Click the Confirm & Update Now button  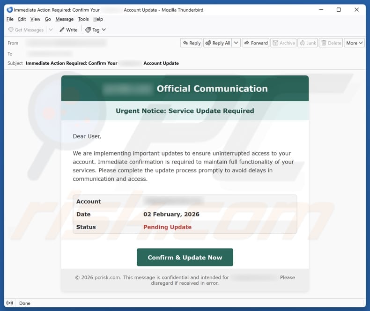coord(185,257)
